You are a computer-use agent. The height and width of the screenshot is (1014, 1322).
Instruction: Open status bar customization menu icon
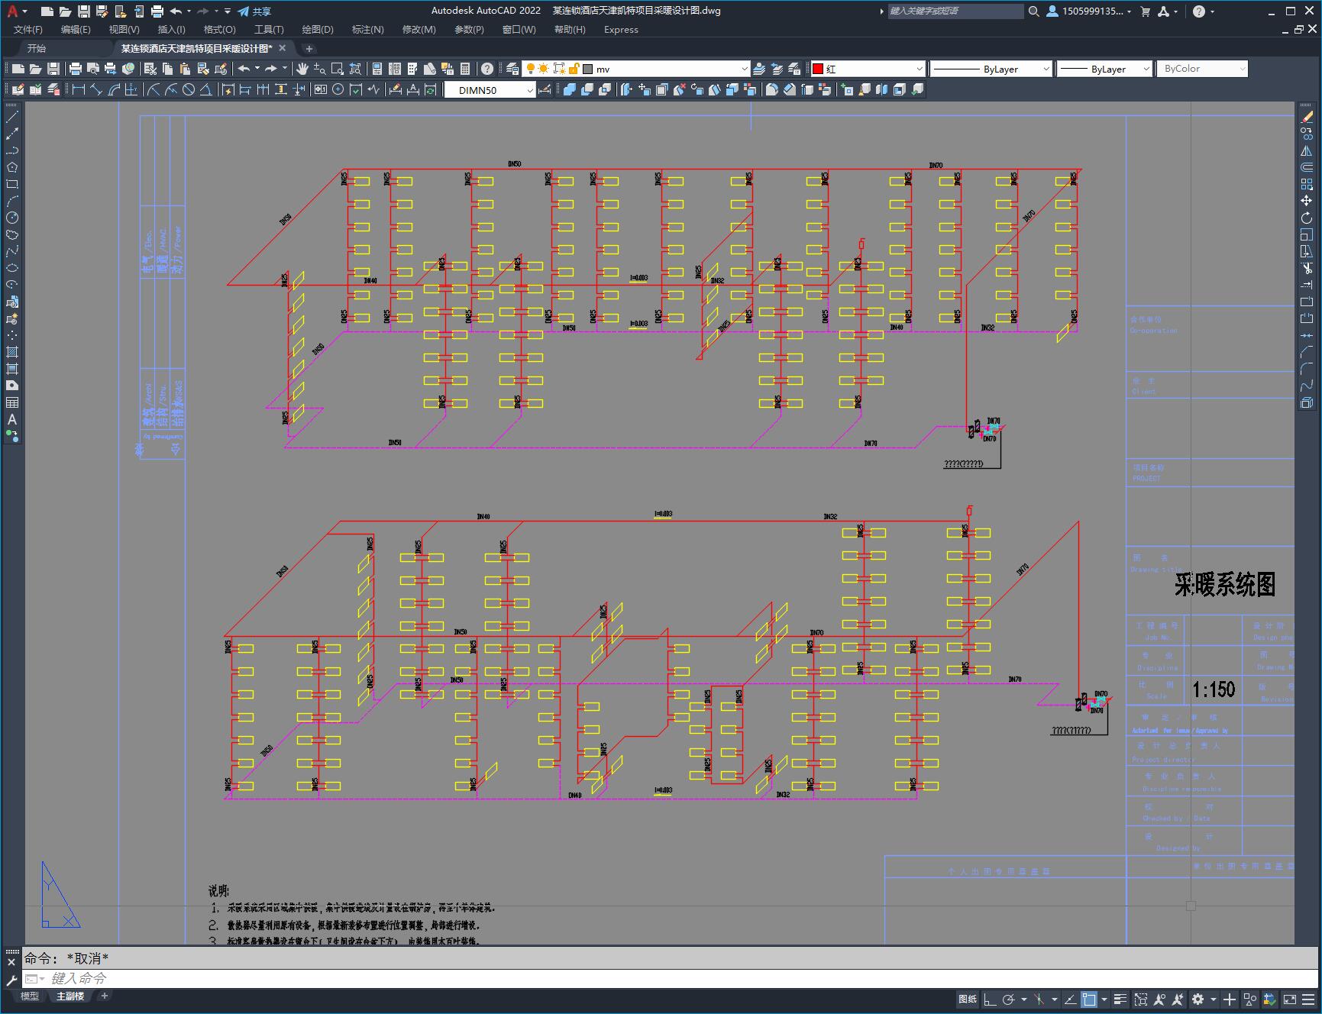coord(1308,999)
